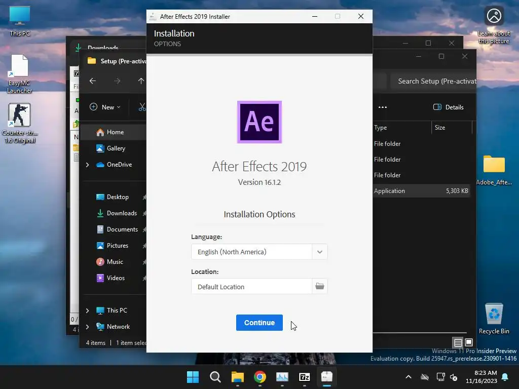Minimize the Setup Explorer window
519x389 pixels.
click(418, 56)
